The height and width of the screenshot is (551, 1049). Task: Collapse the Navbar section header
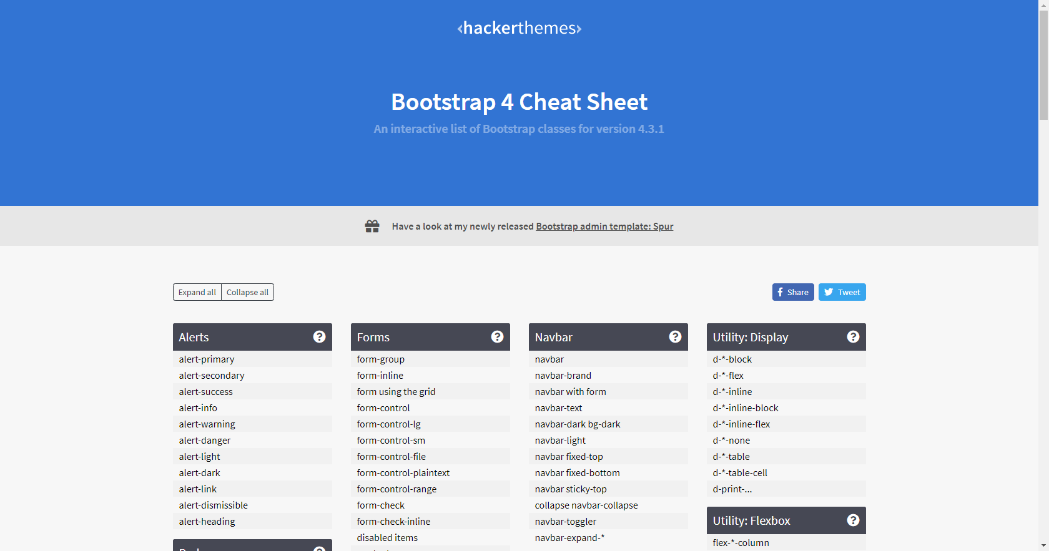[x=608, y=337]
